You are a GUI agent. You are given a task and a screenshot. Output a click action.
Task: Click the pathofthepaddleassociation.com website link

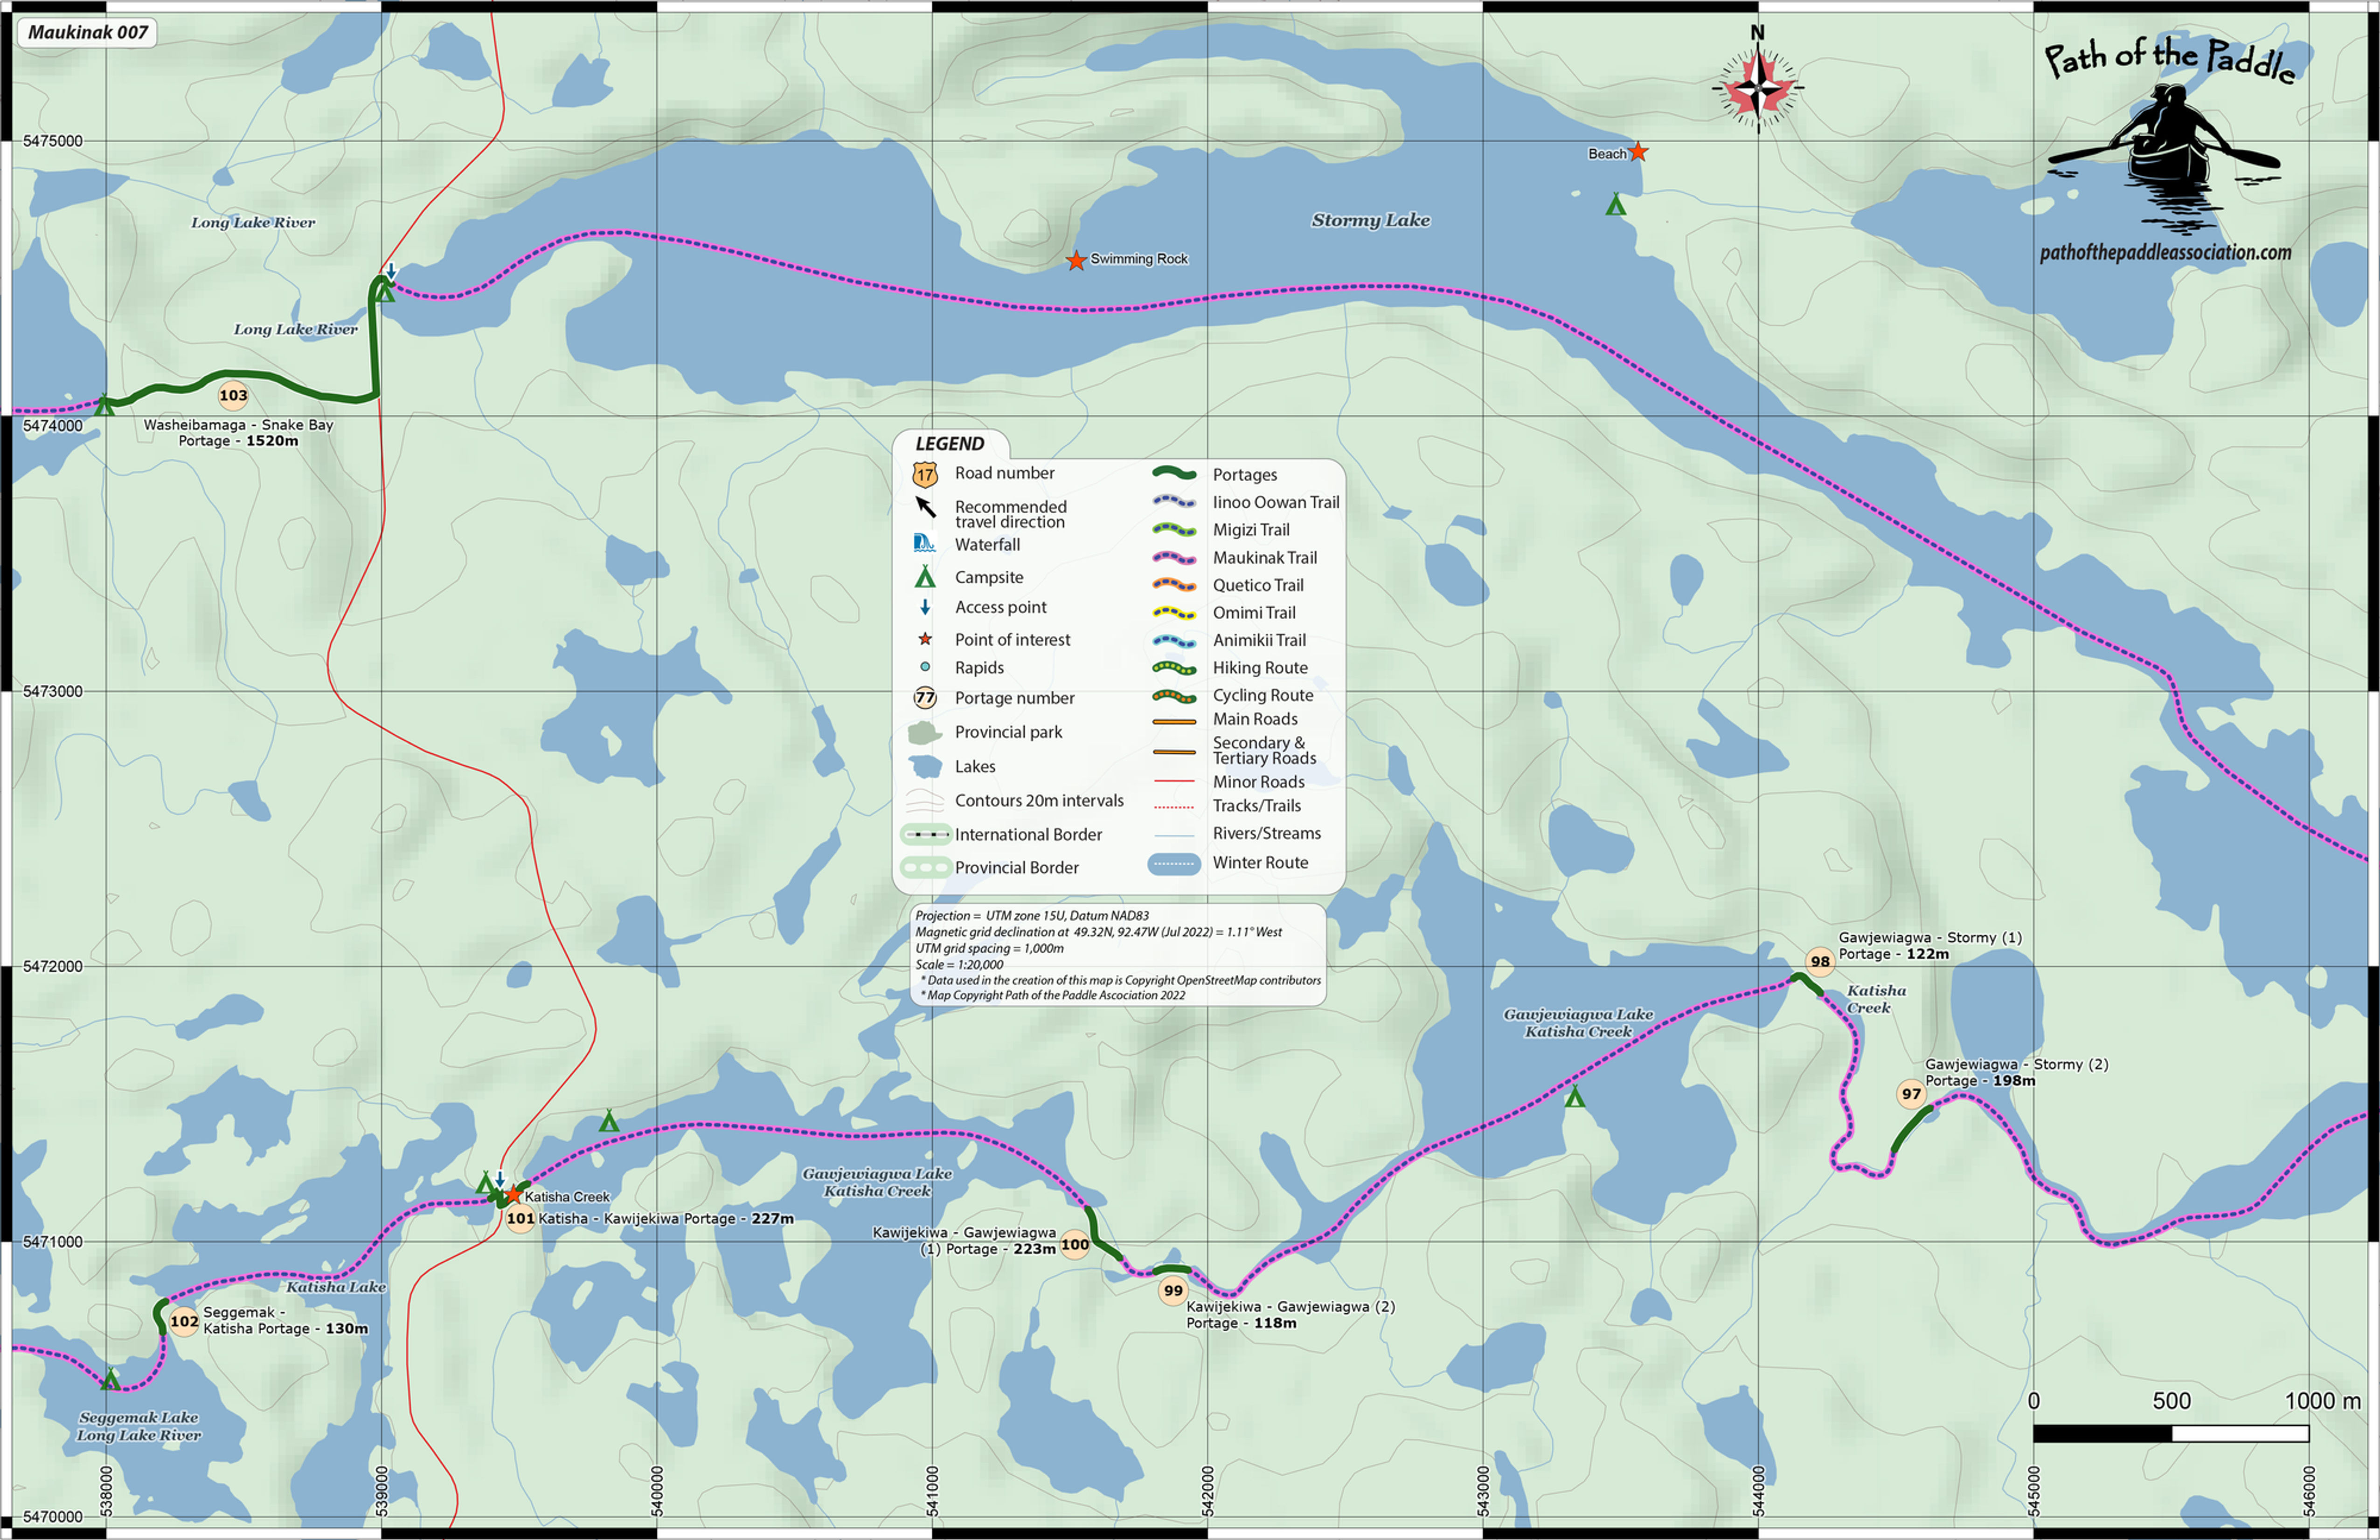coord(2165,253)
